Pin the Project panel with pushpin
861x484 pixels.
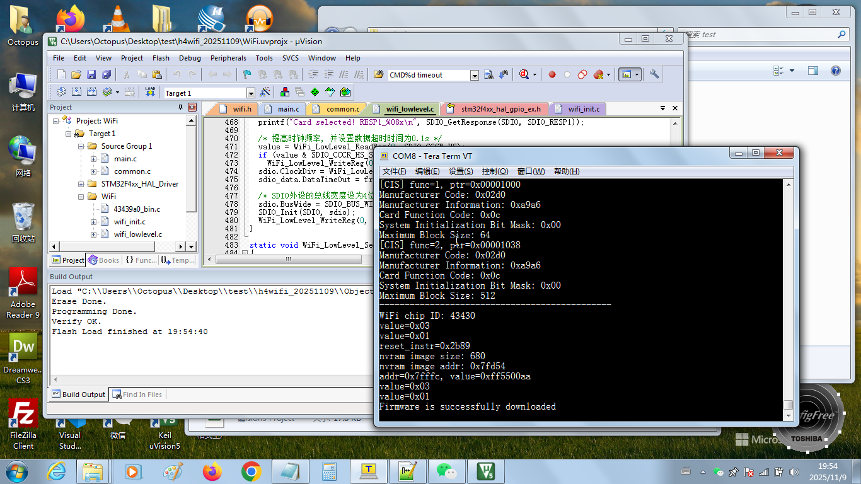pos(181,107)
